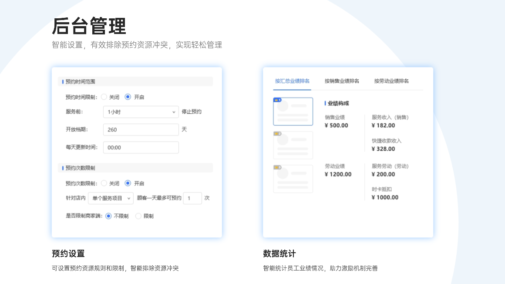Image resolution: width=505 pixels, height=284 pixels.
Task: Select 关闭 for 预约次数限制
Action: pos(104,183)
